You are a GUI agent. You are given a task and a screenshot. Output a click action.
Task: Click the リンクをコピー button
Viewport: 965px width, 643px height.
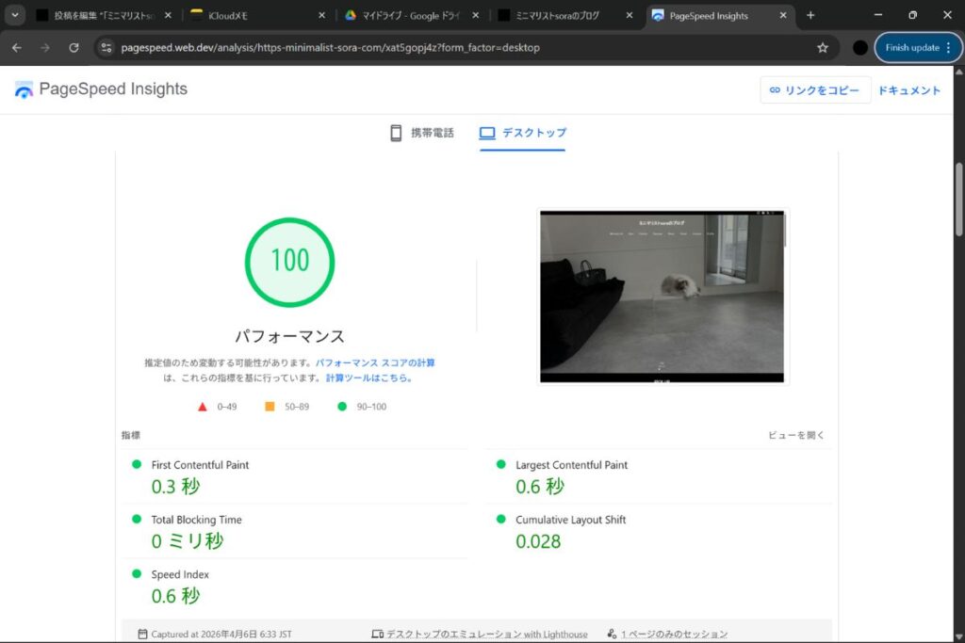point(815,90)
